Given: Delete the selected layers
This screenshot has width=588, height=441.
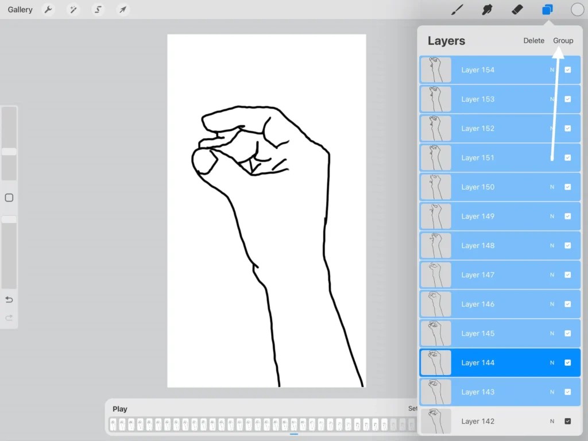Looking at the screenshot, I should (x=533, y=40).
